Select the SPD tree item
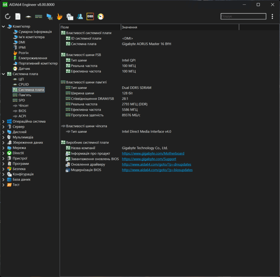The height and width of the screenshot is (277, 280). tap(21, 100)
